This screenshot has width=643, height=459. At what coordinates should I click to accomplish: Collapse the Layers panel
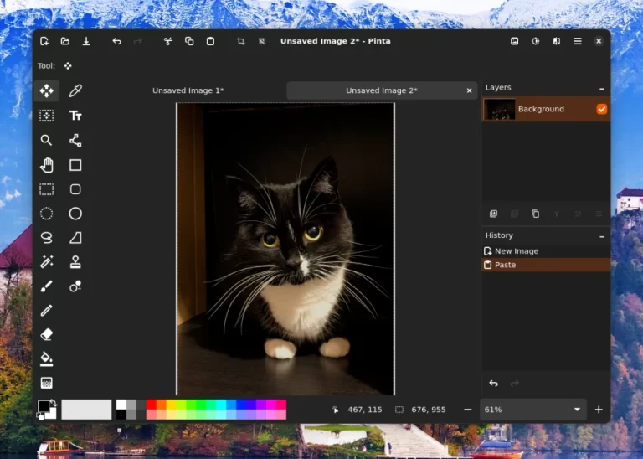tap(601, 88)
